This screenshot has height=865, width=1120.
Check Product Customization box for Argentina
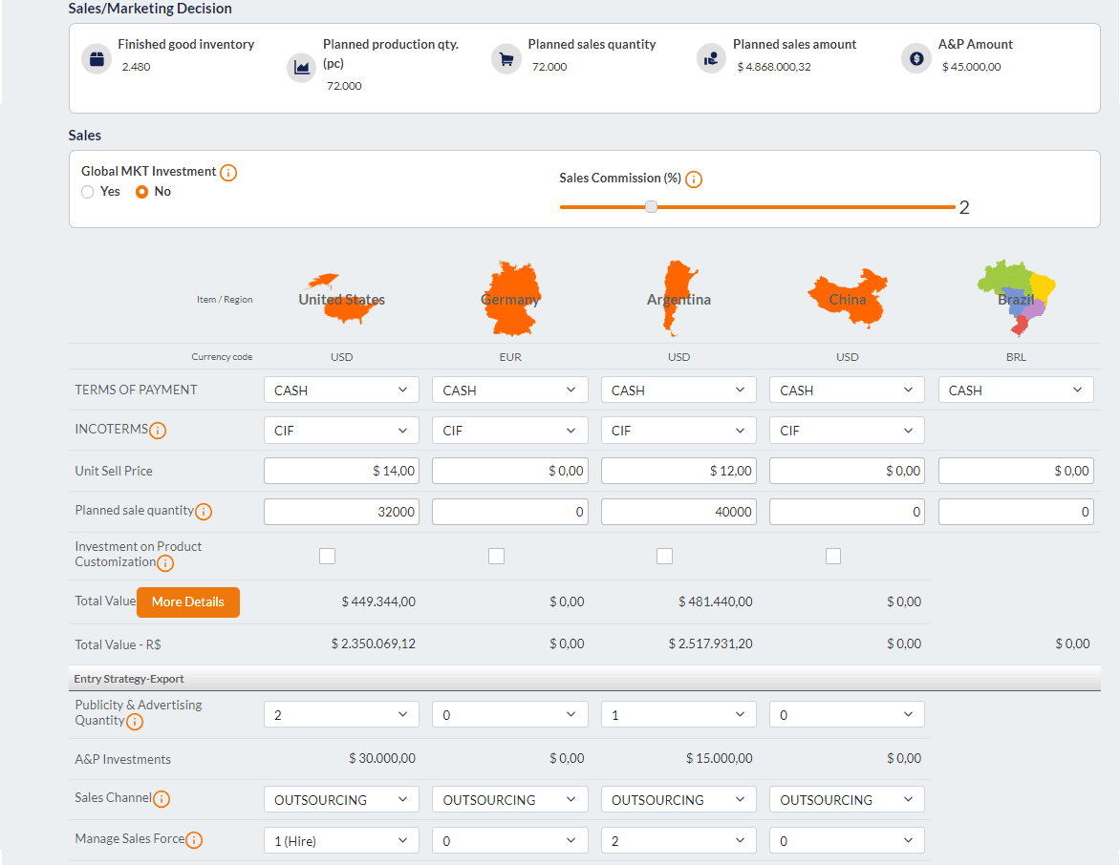point(665,556)
